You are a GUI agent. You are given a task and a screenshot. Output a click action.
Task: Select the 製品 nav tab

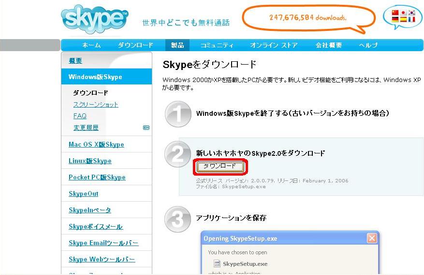point(177,45)
